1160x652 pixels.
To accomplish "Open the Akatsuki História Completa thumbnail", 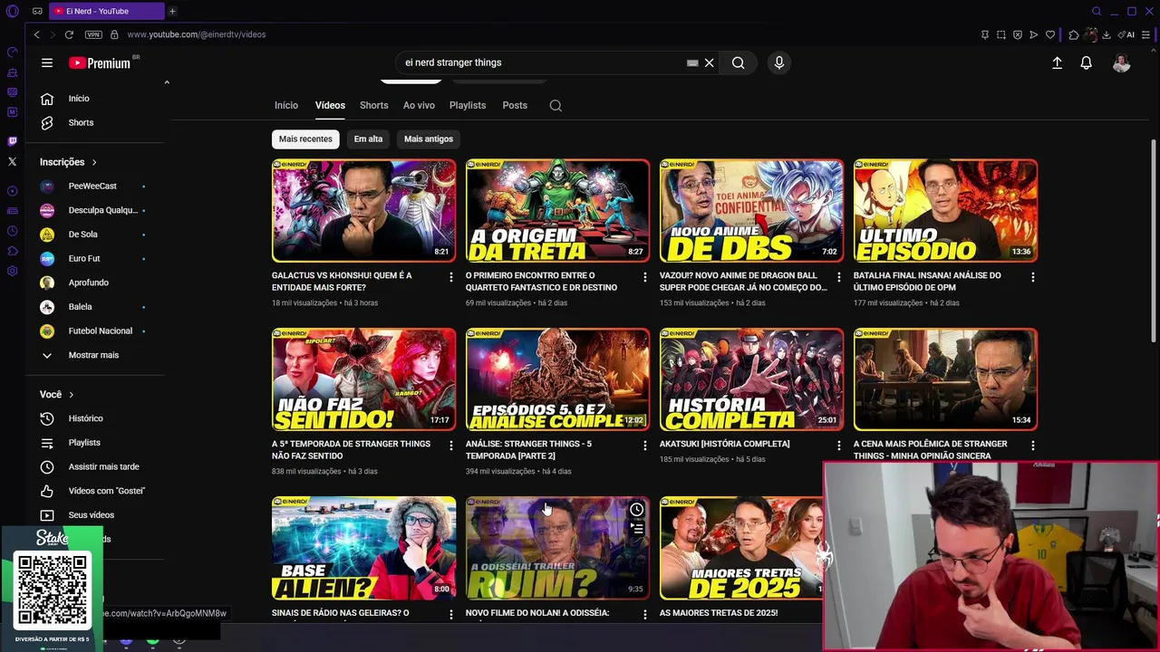I will click(751, 379).
